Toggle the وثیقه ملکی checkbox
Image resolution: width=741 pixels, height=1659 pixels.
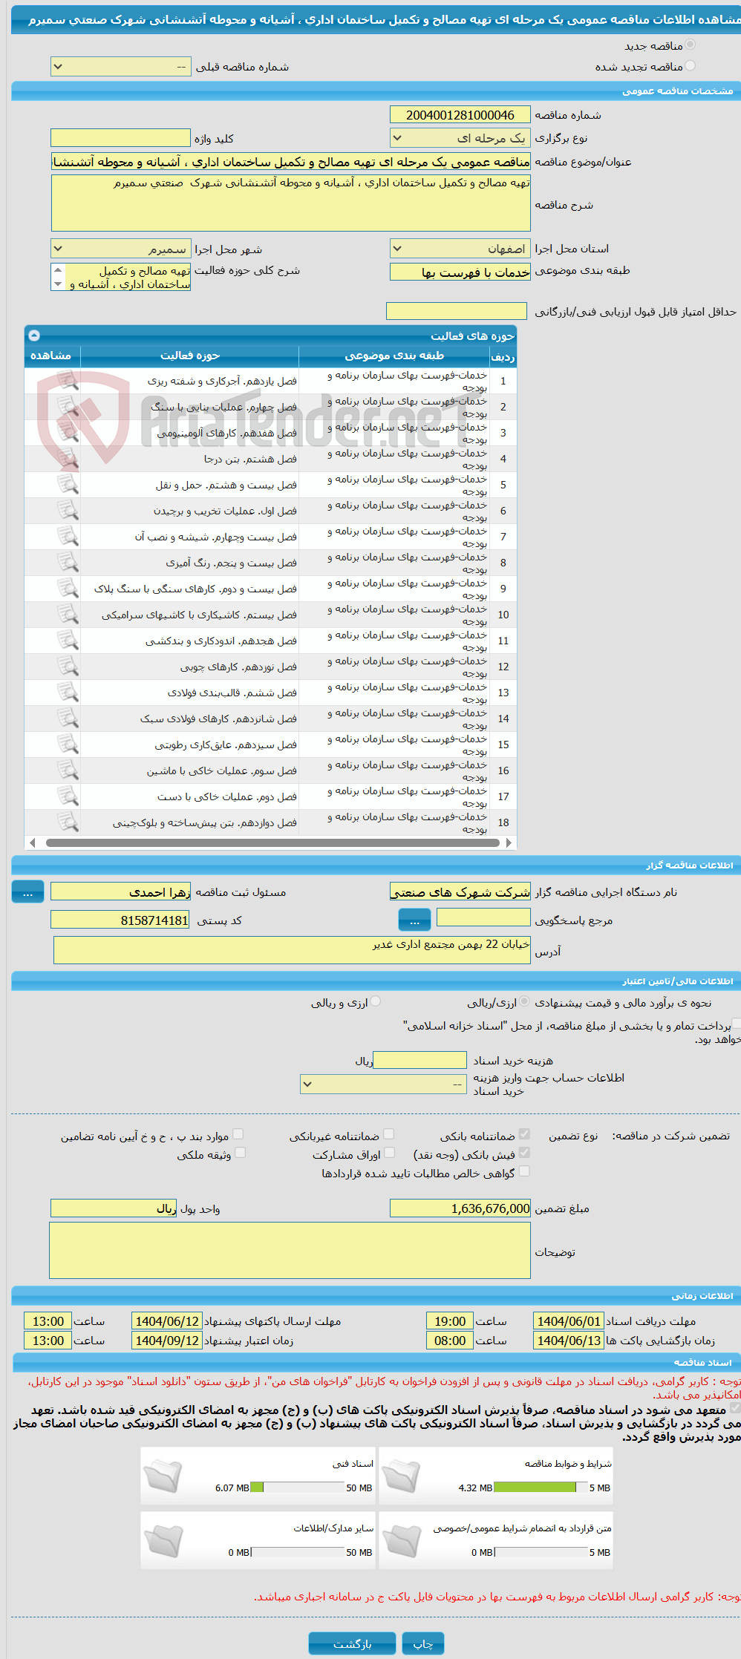click(240, 1153)
